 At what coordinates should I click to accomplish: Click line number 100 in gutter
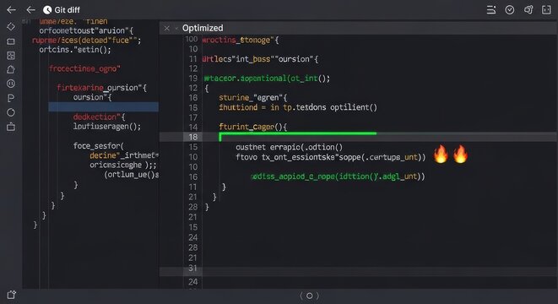[x=191, y=39]
